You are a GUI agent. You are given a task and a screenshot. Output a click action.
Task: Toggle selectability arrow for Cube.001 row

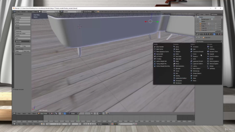click(218, 28)
